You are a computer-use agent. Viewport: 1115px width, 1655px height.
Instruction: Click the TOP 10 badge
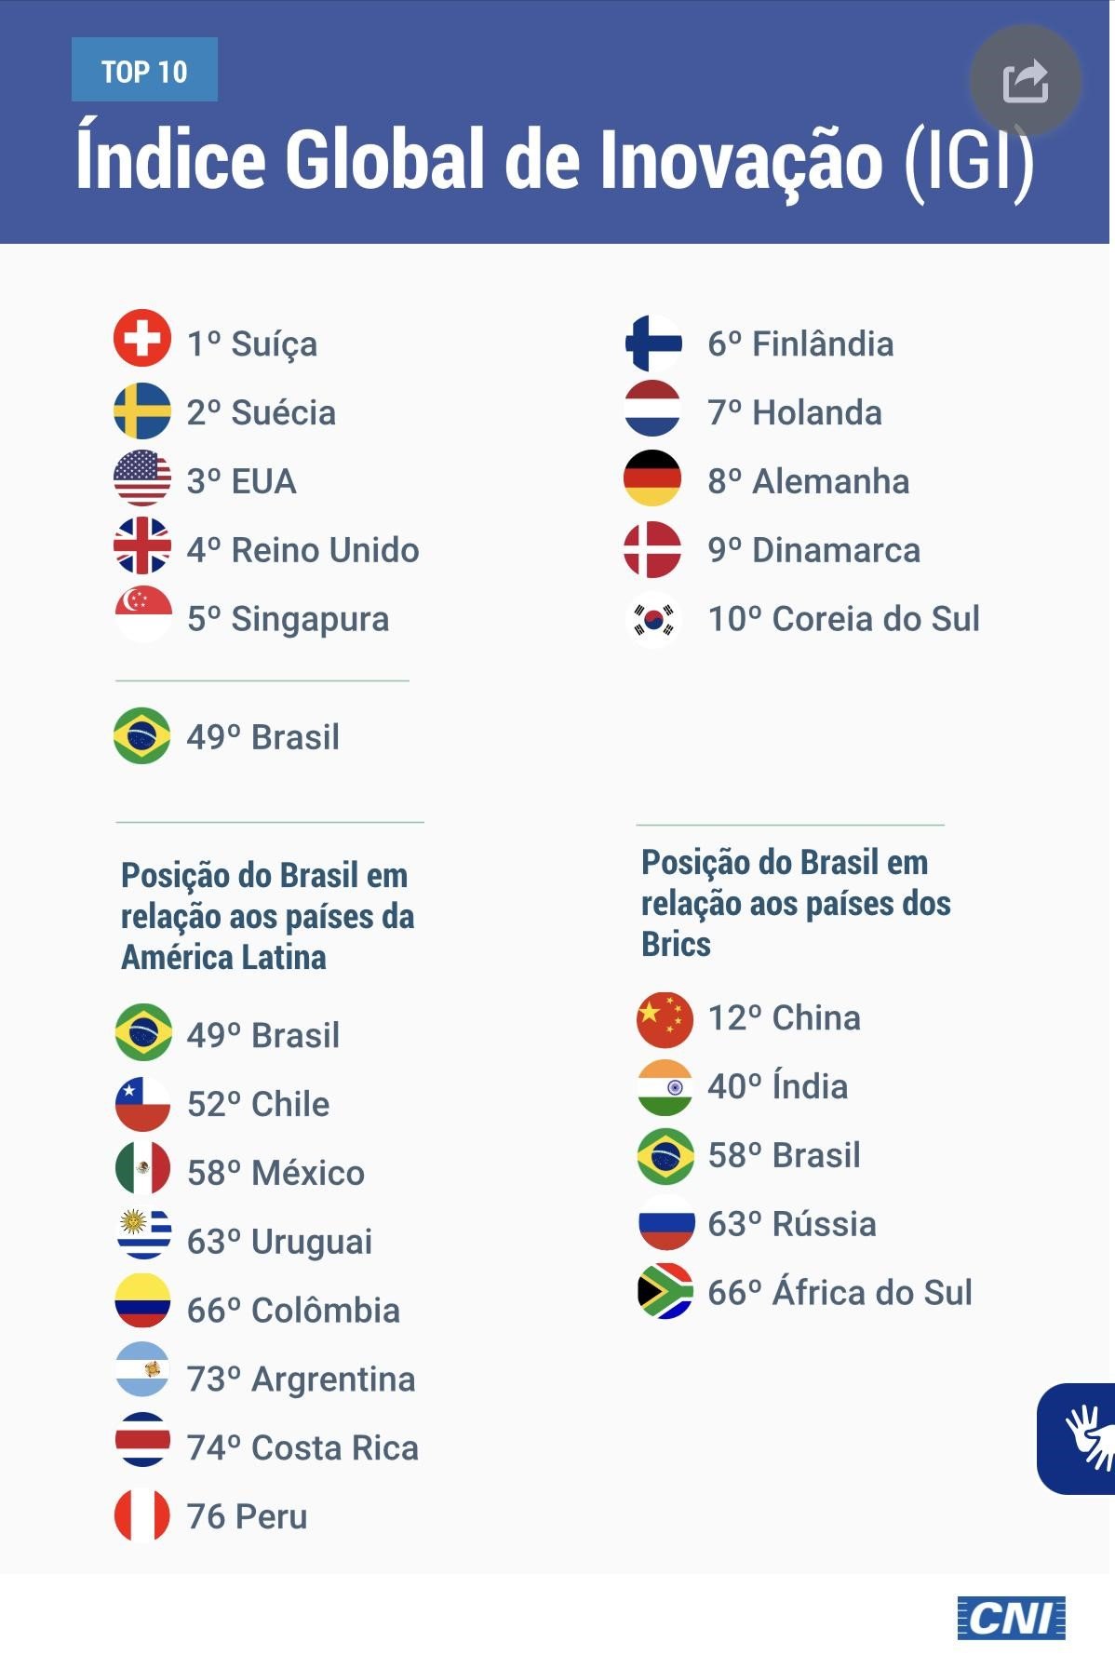(x=144, y=71)
